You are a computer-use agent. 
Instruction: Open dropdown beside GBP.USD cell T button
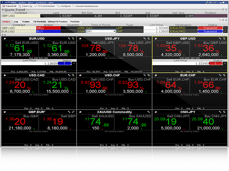coord(225,64)
